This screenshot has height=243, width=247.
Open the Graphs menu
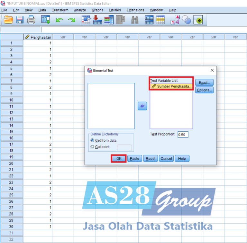pos(97,10)
